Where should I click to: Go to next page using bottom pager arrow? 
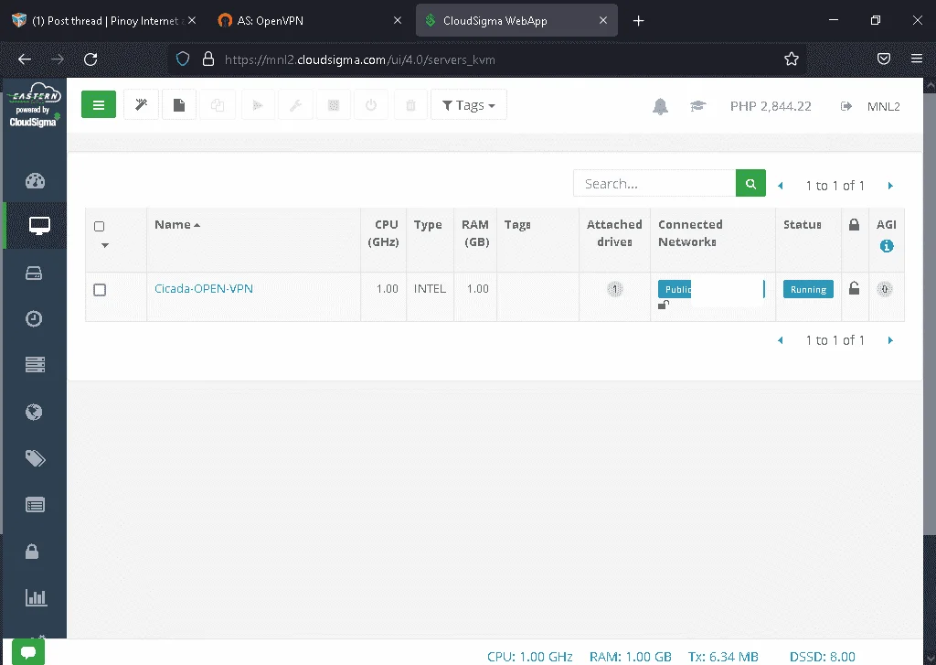click(x=890, y=340)
